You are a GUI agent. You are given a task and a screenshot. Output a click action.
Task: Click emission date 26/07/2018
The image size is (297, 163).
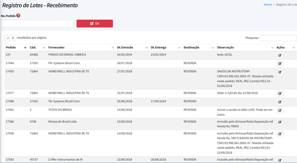click(x=124, y=63)
